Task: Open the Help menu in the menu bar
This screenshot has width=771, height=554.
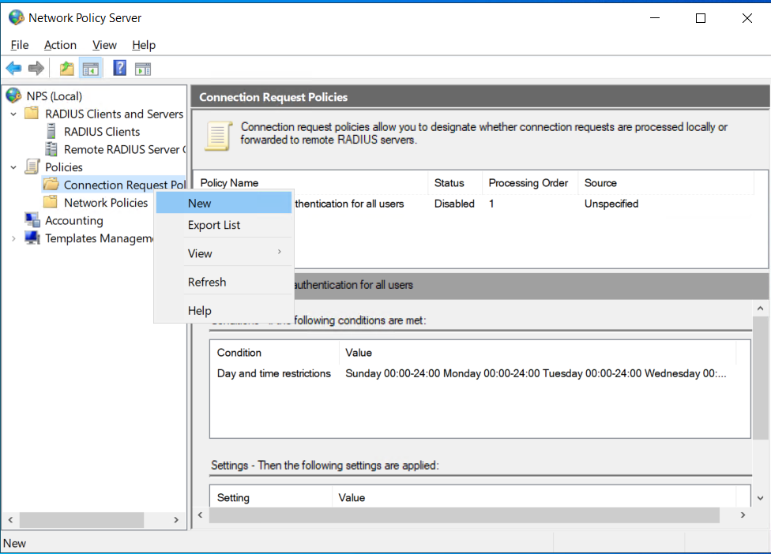Action: (144, 45)
